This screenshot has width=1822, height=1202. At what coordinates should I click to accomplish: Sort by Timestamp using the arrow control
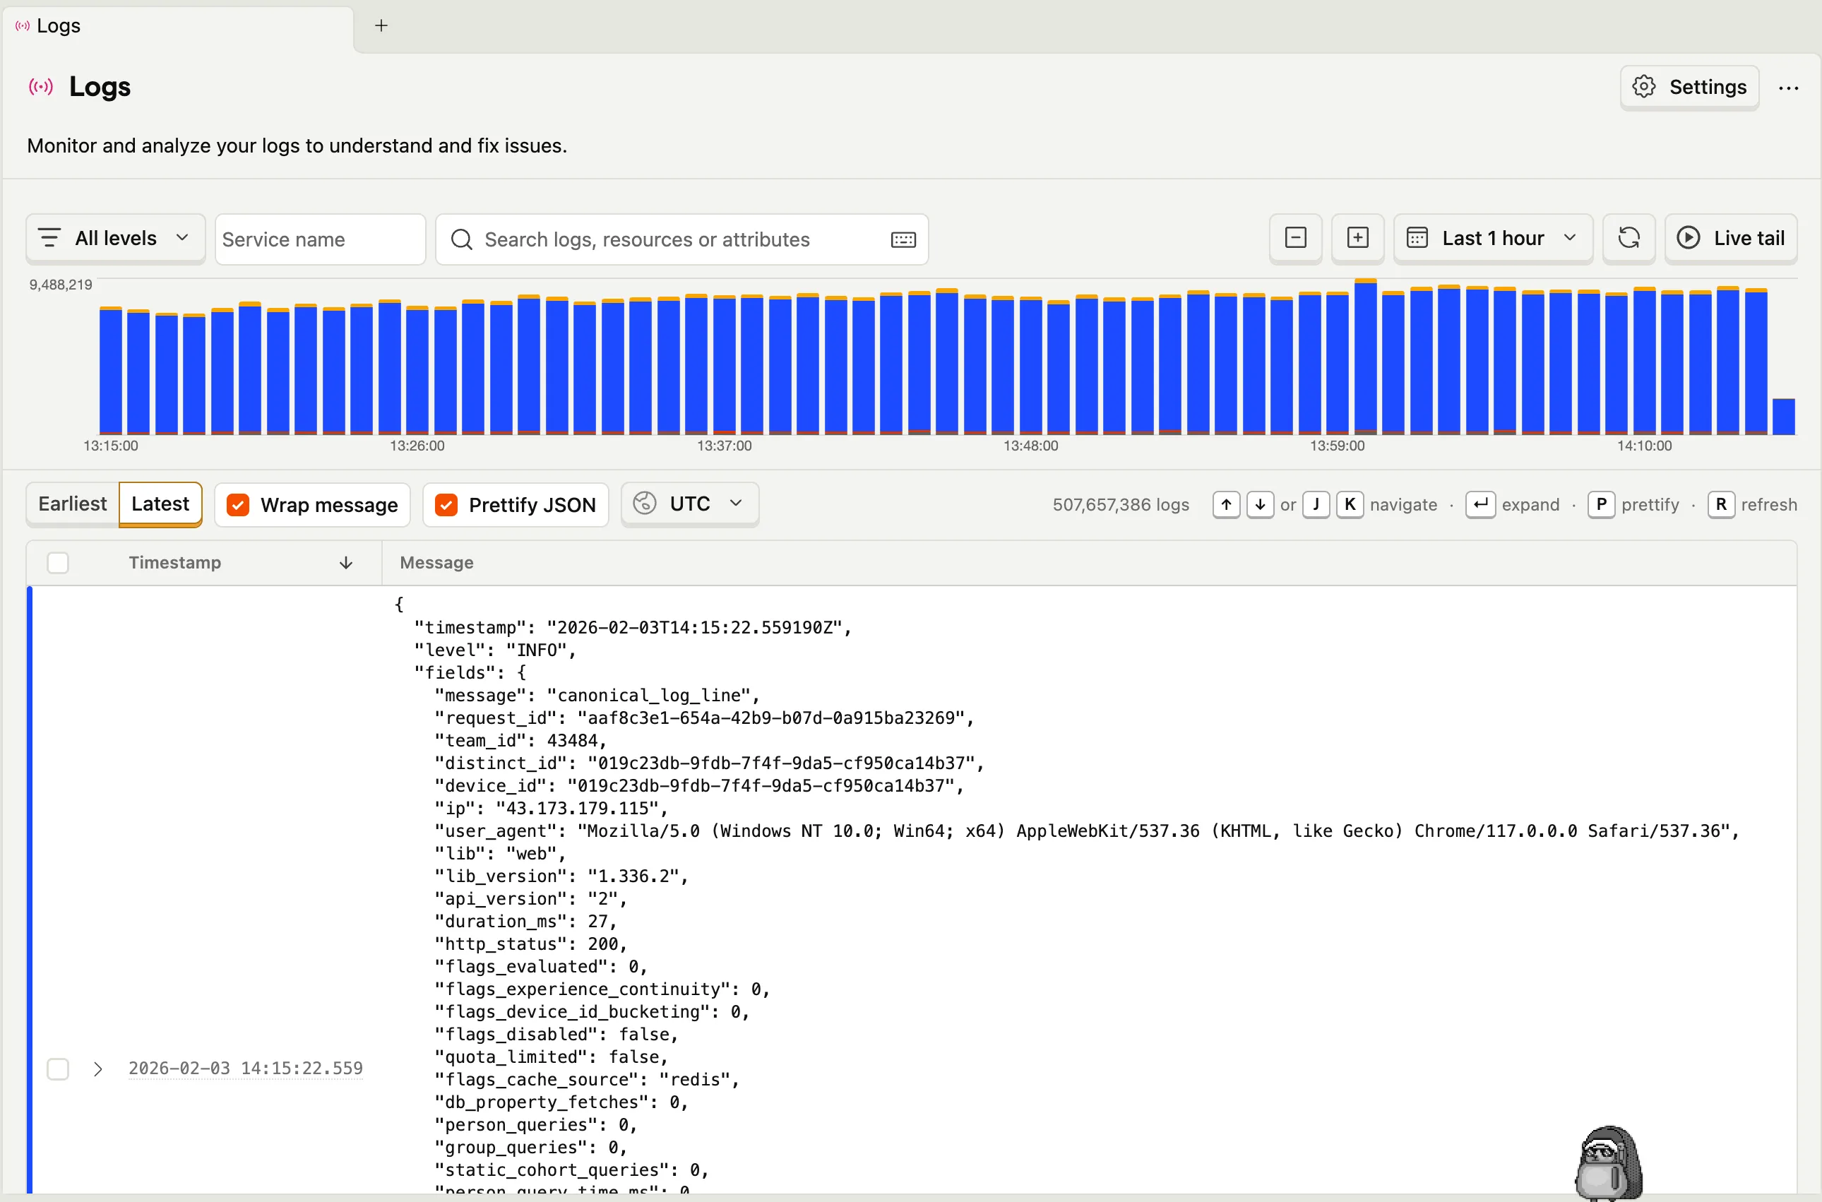point(346,562)
